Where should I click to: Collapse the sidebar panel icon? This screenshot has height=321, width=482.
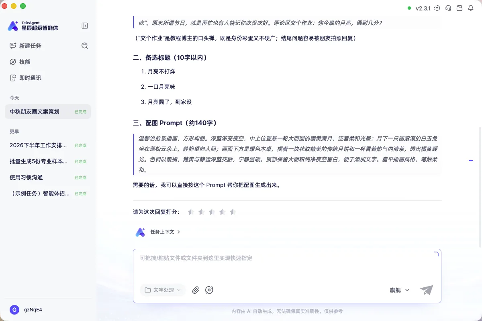pyautogui.click(x=85, y=26)
